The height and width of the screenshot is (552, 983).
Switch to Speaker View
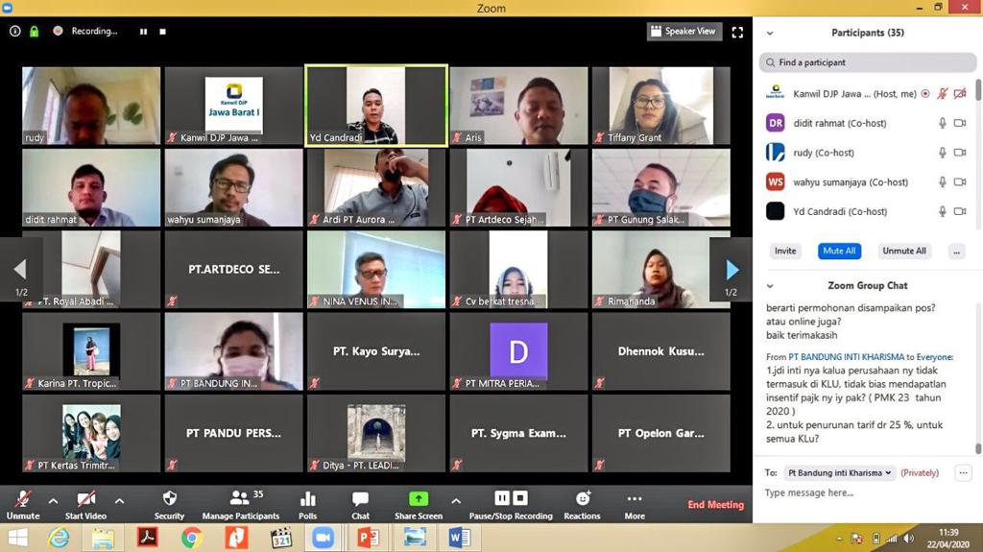[683, 32]
